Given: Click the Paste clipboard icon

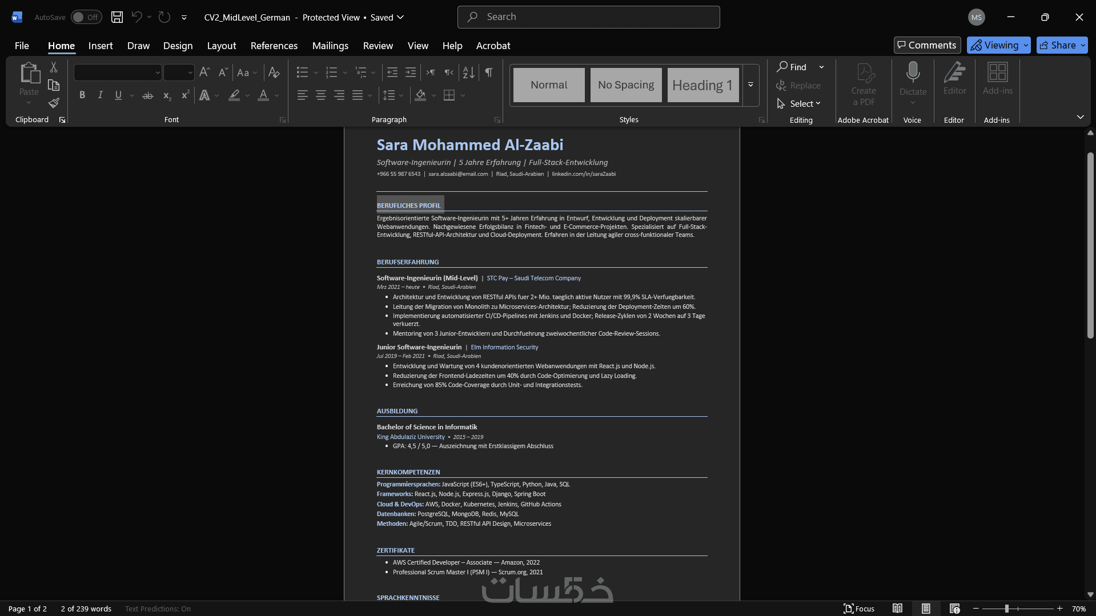Looking at the screenshot, I should tap(29, 73).
